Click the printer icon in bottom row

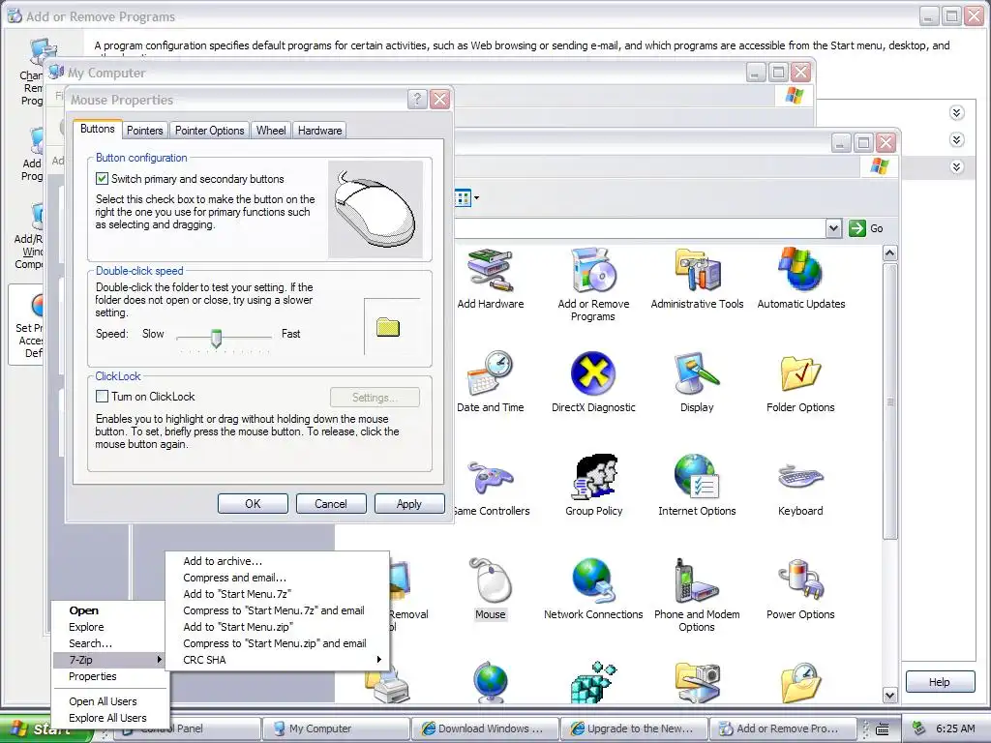[391, 684]
